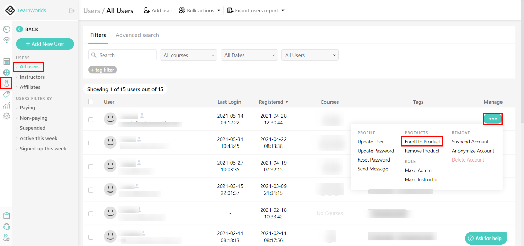Click the logout arrow icon beside LearnWorlds logo
524x246 pixels.
click(x=71, y=10)
